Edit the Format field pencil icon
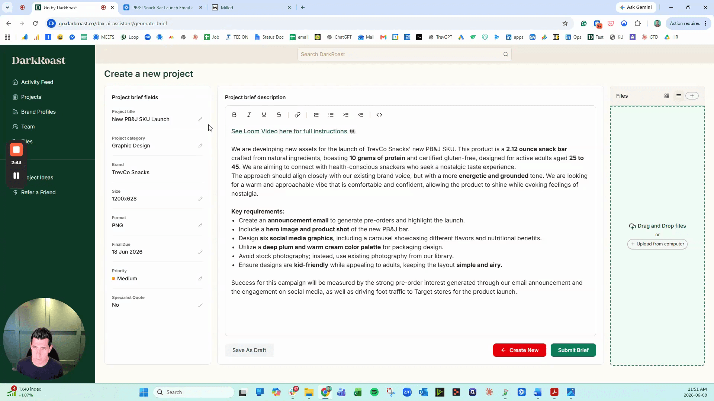Viewport: 714px width, 401px height. [x=200, y=225]
